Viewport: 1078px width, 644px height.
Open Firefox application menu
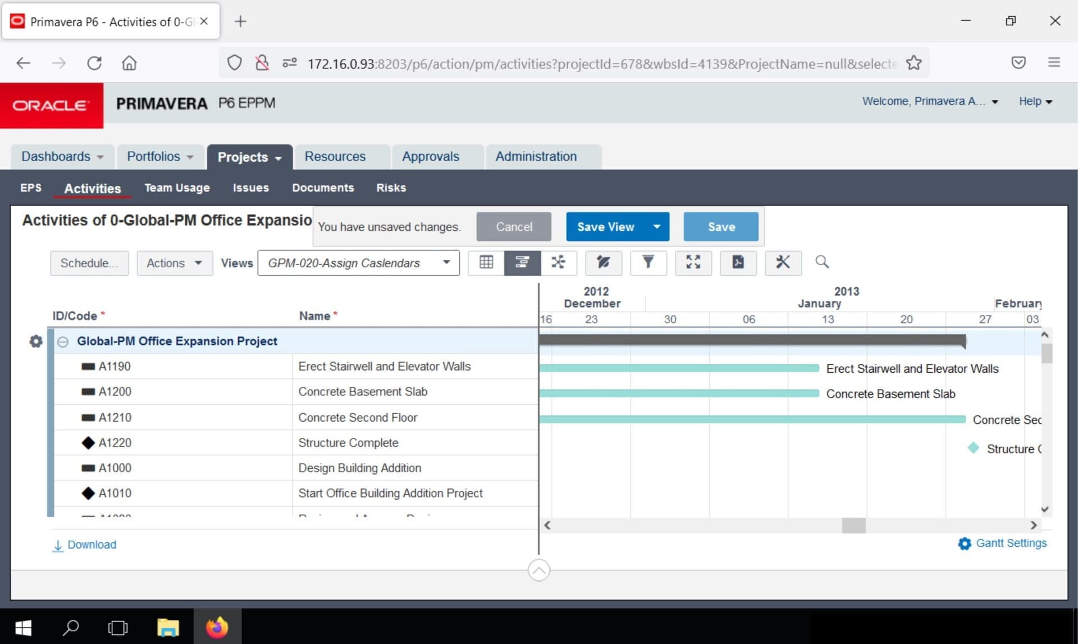pyautogui.click(x=1054, y=62)
